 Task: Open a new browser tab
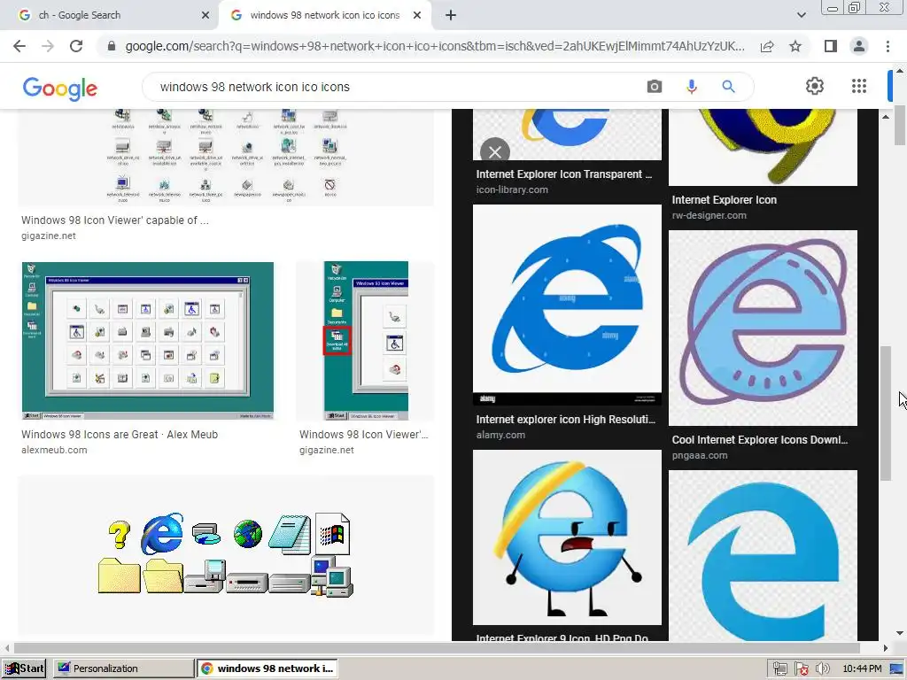tap(451, 15)
